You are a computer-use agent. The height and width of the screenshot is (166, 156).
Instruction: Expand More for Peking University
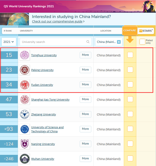86,70
